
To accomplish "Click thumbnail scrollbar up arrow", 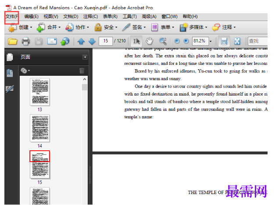I will click(85, 79).
